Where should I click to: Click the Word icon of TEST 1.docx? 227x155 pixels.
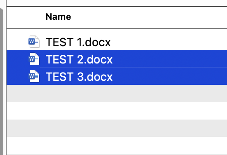[x=34, y=42]
